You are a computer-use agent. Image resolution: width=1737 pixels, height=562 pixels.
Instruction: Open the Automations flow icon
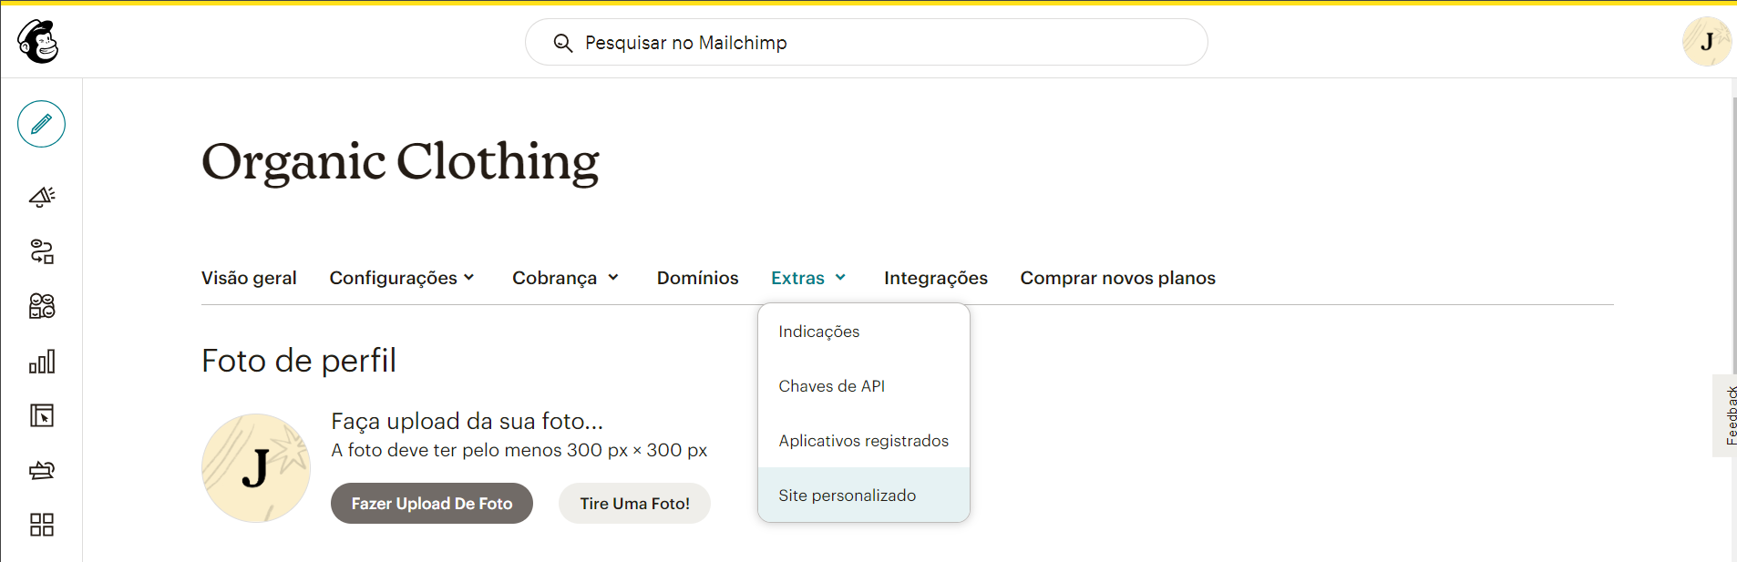coord(42,251)
